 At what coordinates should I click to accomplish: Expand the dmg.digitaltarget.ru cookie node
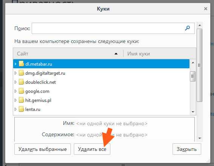(x=15, y=73)
